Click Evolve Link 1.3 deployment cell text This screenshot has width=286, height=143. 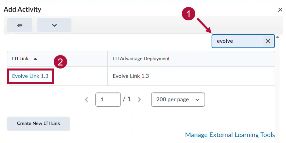click(x=131, y=76)
